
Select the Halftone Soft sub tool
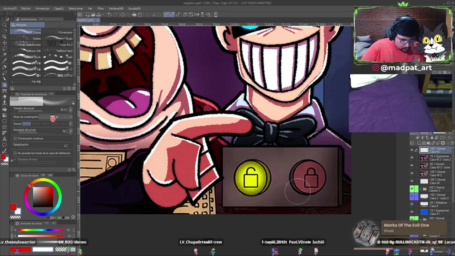(26, 51)
